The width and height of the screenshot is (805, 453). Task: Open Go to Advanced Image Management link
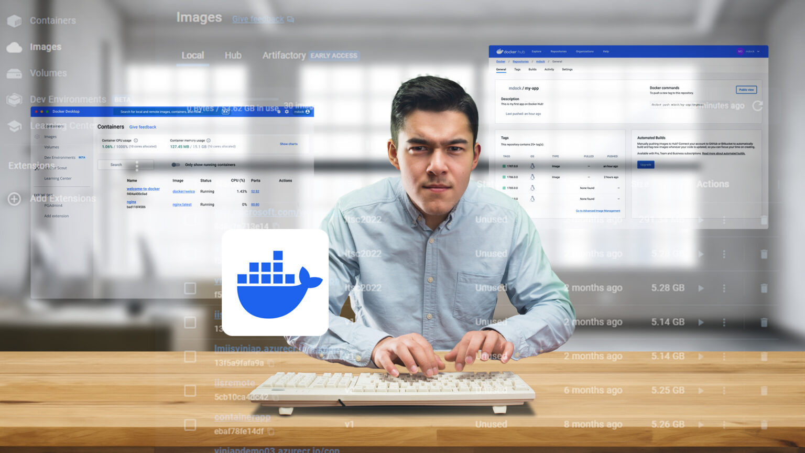point(598,210)
